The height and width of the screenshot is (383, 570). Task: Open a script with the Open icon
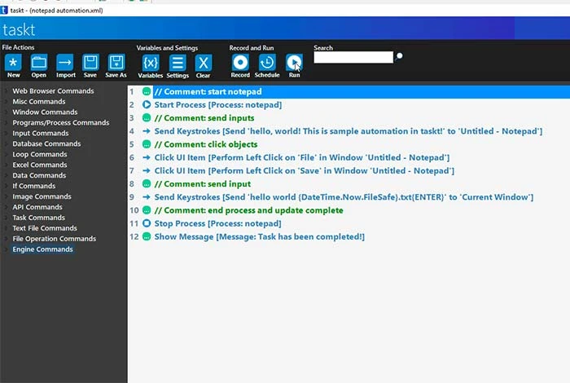pos(39,63)
